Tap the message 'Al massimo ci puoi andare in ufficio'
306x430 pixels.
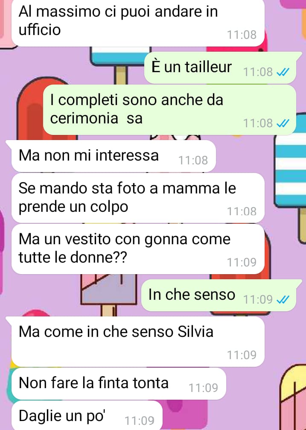click(x=138, y=23)
